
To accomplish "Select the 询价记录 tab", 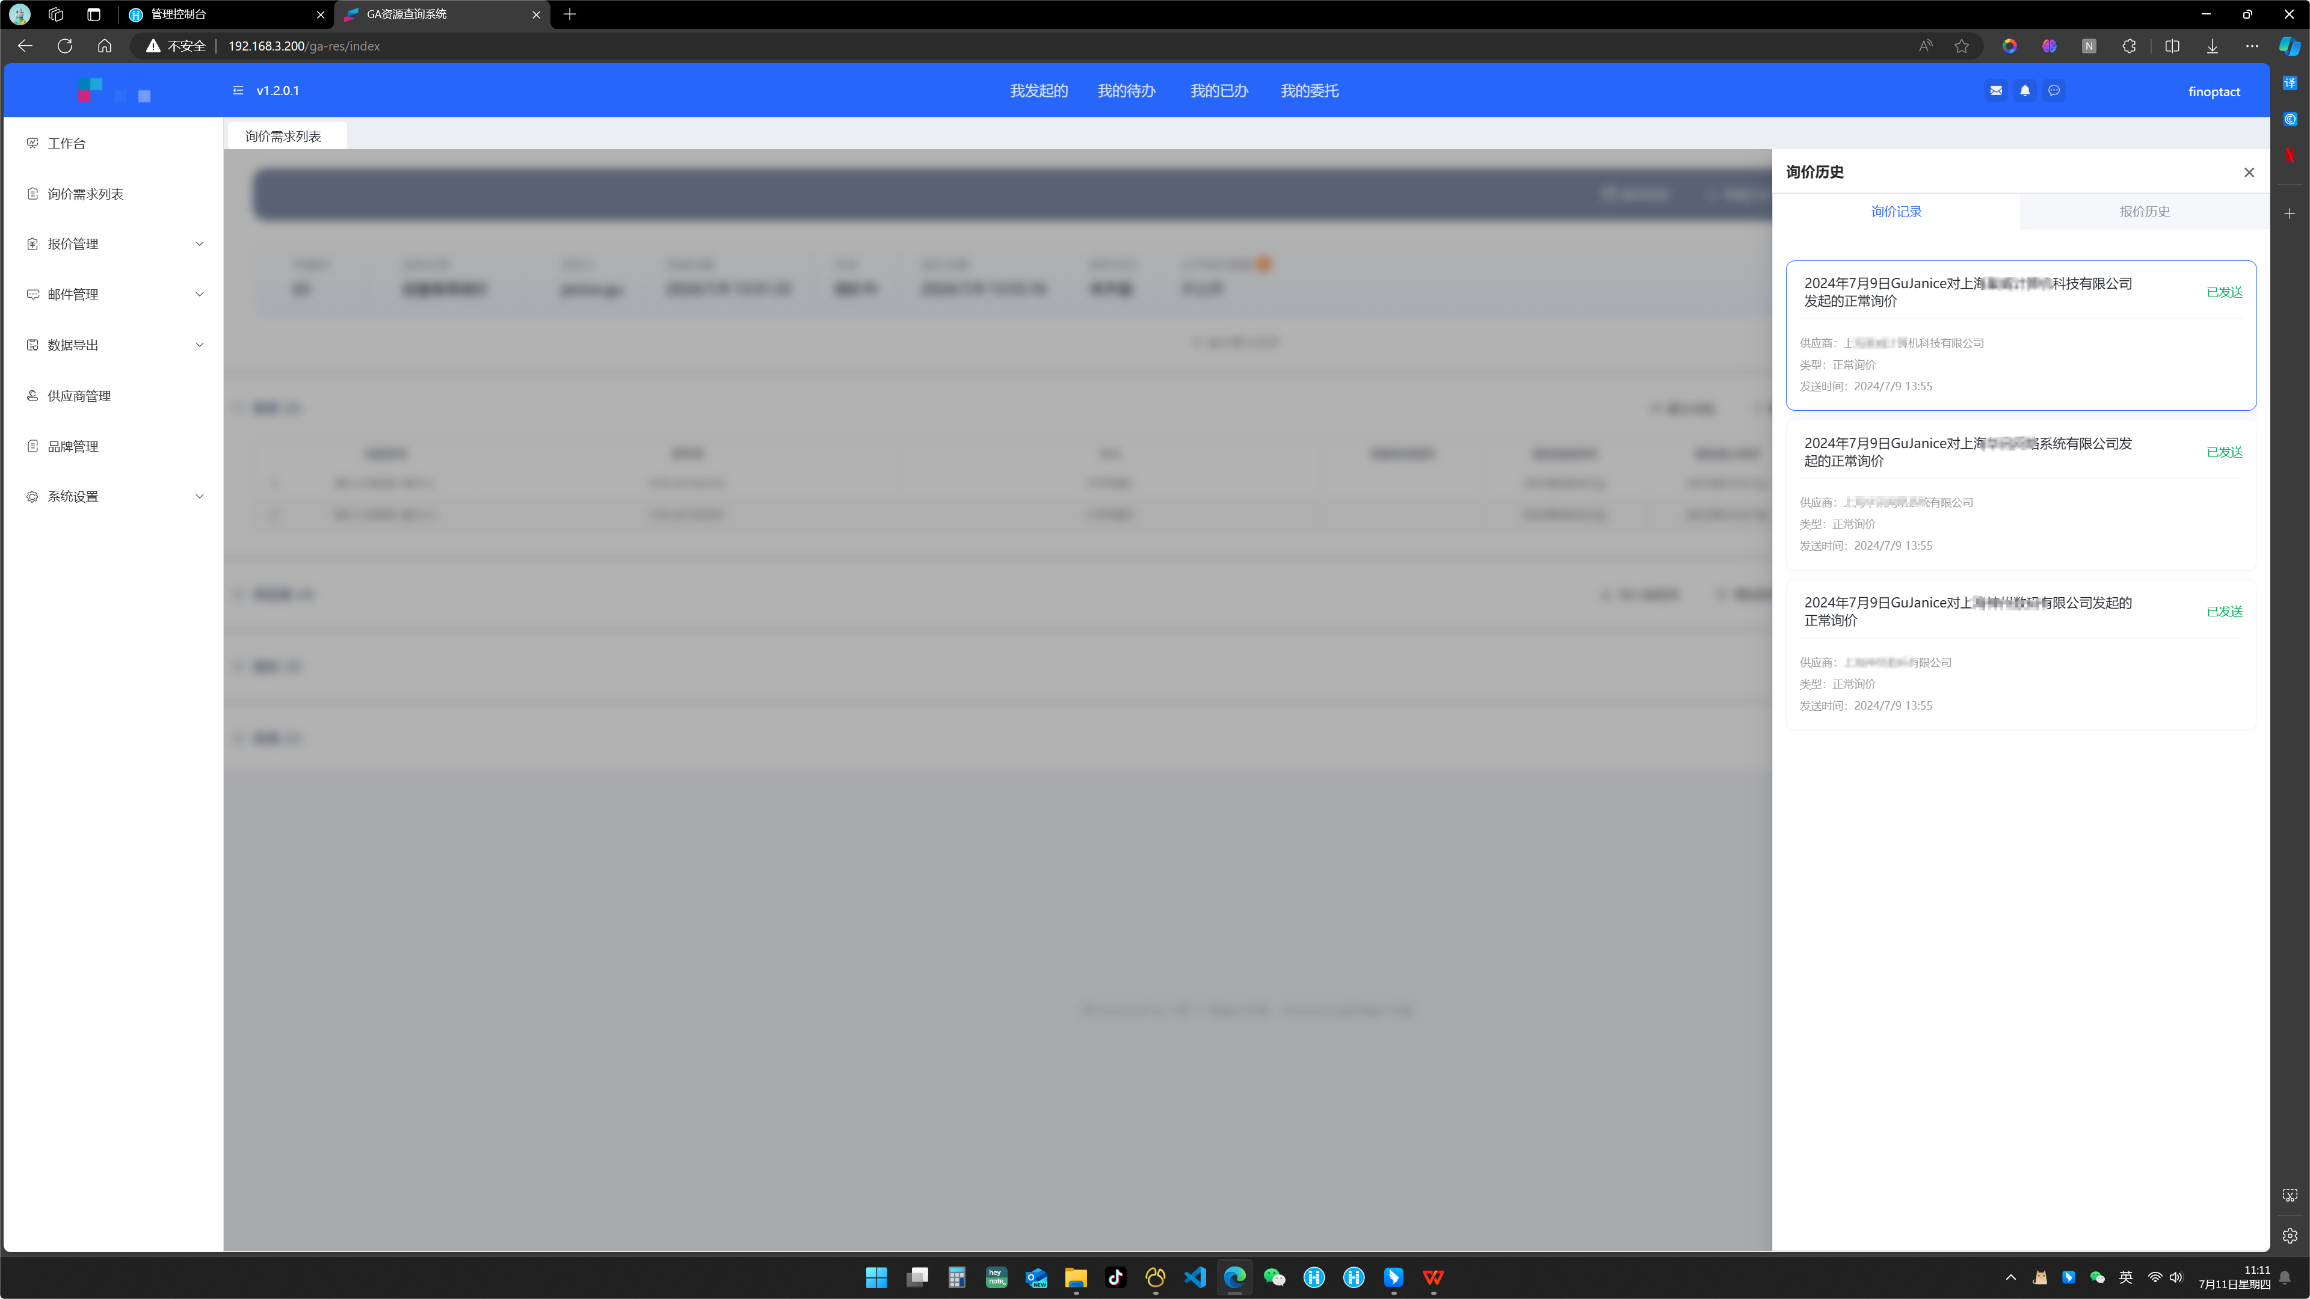I will click(1896, 212).
